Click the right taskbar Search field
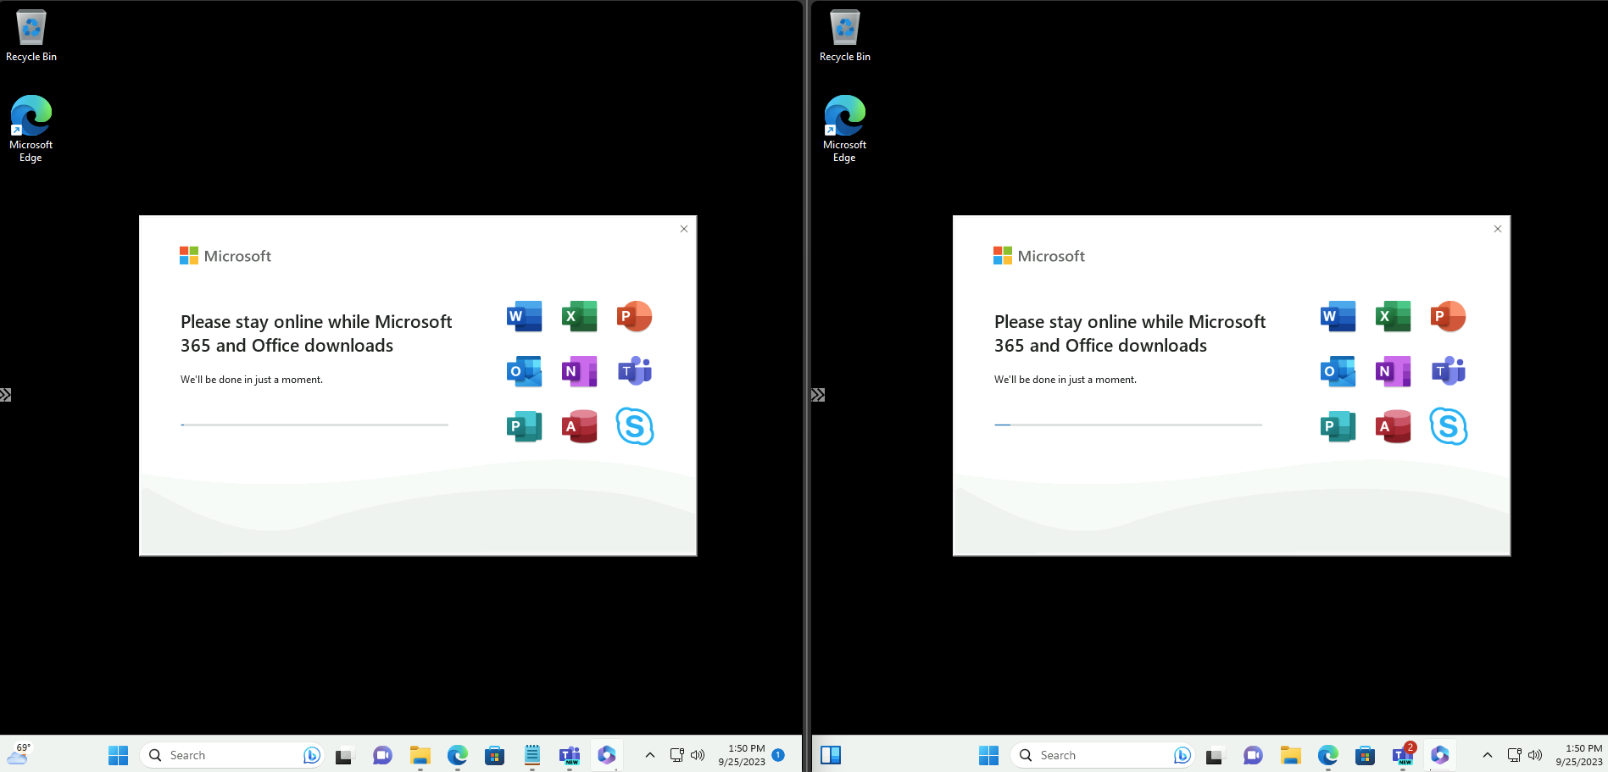 [1102, 755]
